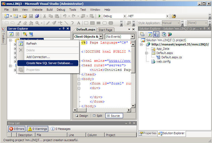
Task: Click the Solution Explorer Refresh icon
Action: [x=150, y=34]
